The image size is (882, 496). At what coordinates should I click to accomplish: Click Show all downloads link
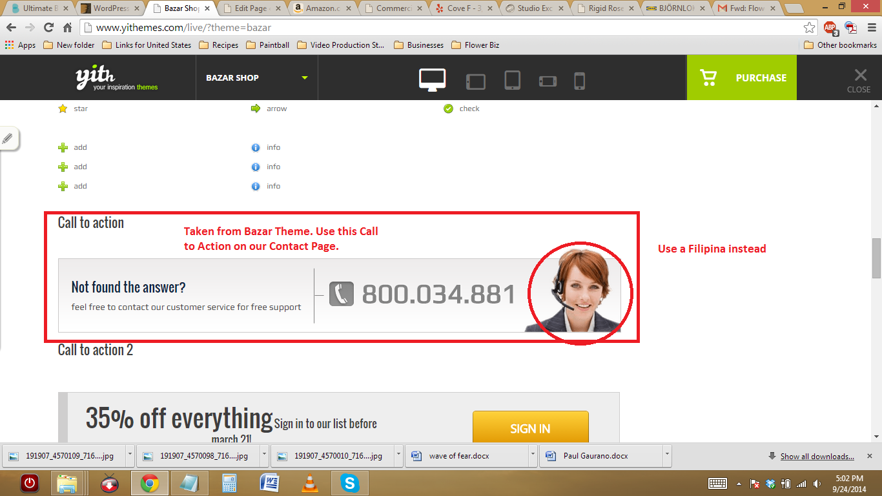(817, 457)
